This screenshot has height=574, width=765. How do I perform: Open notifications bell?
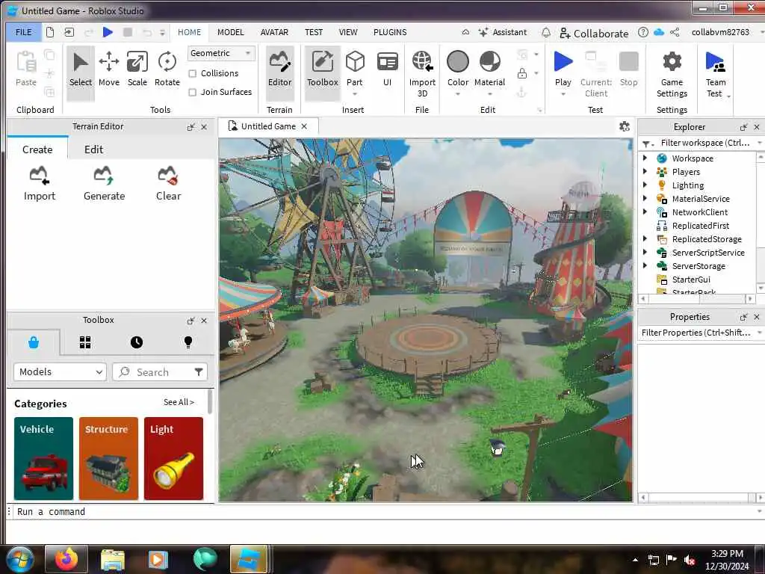[546, 32]
